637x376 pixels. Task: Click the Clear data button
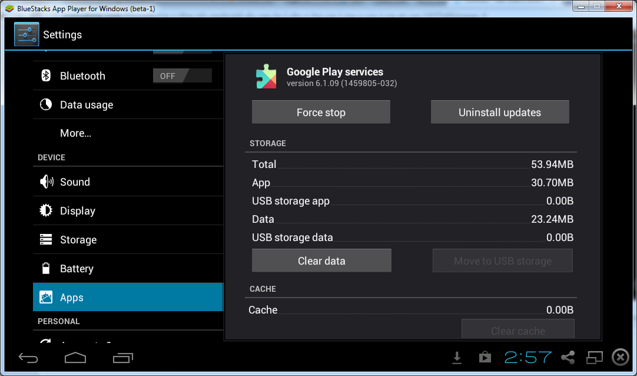[x=321, y=260]
